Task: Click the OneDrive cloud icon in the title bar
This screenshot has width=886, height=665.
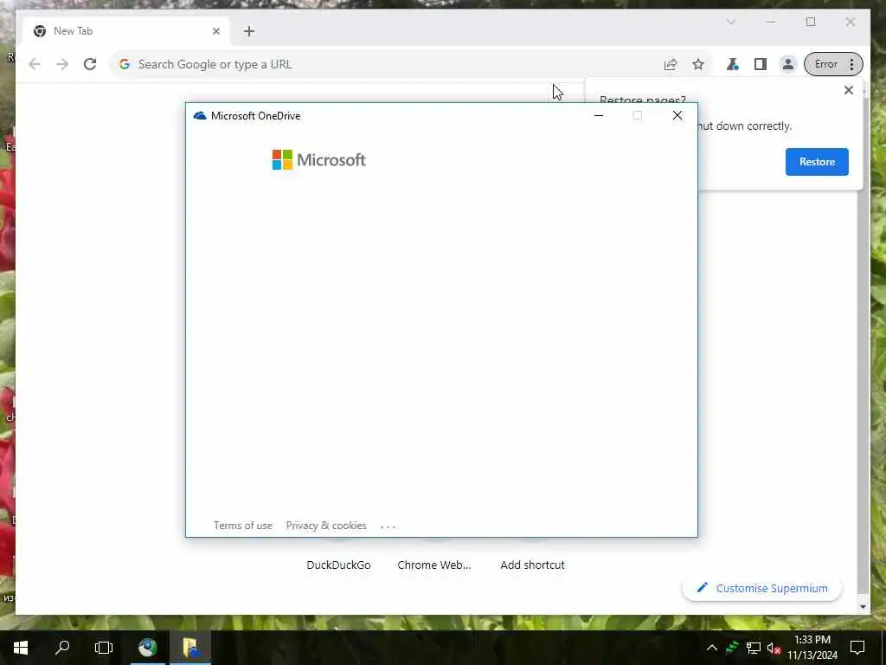Action: [200, 115]
